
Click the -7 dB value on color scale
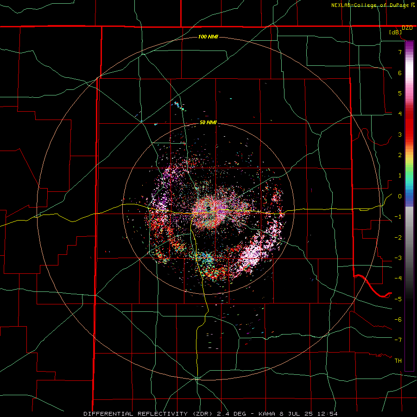(x=398, y=340)
